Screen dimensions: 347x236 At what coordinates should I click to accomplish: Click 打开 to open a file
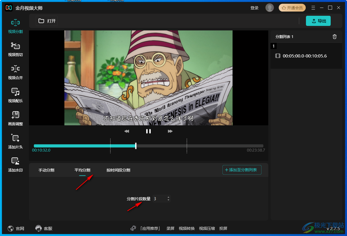47,21
